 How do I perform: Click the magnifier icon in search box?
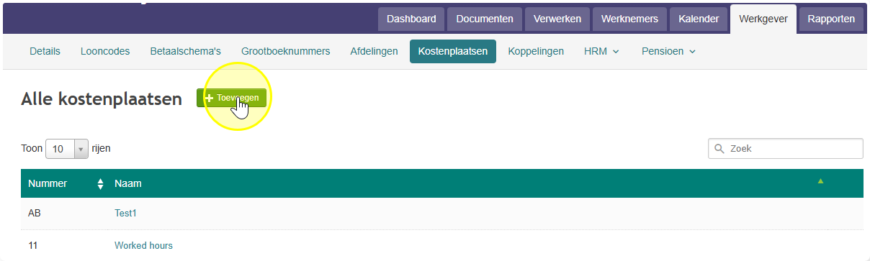(x=719, y=149)
